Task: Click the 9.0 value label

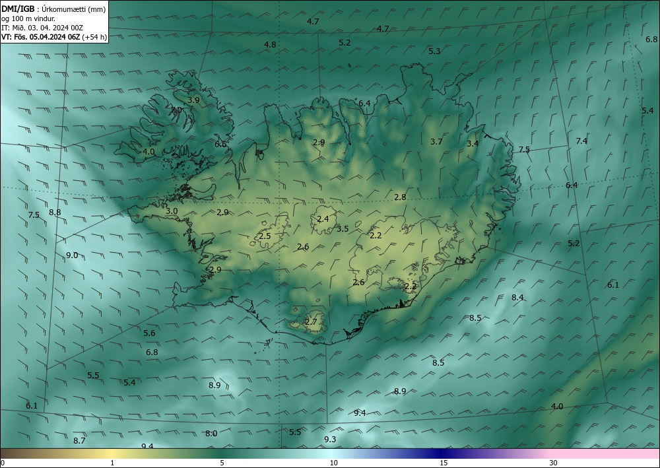Action: (x=72, y=255)
